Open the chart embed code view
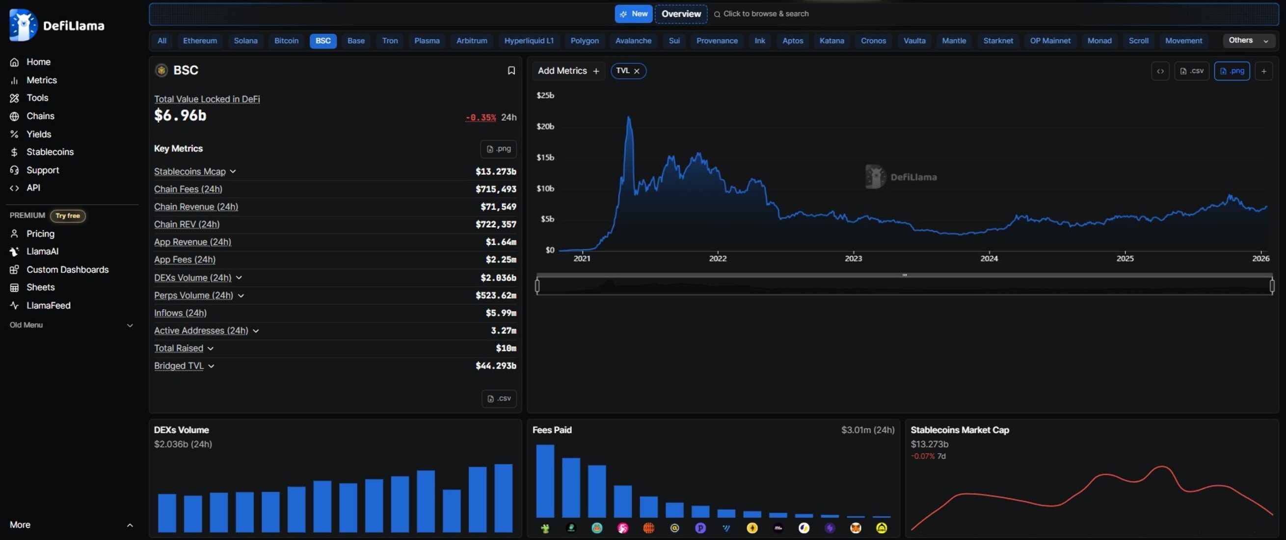The image size is (1286, 540). (x=1161, y=71)
